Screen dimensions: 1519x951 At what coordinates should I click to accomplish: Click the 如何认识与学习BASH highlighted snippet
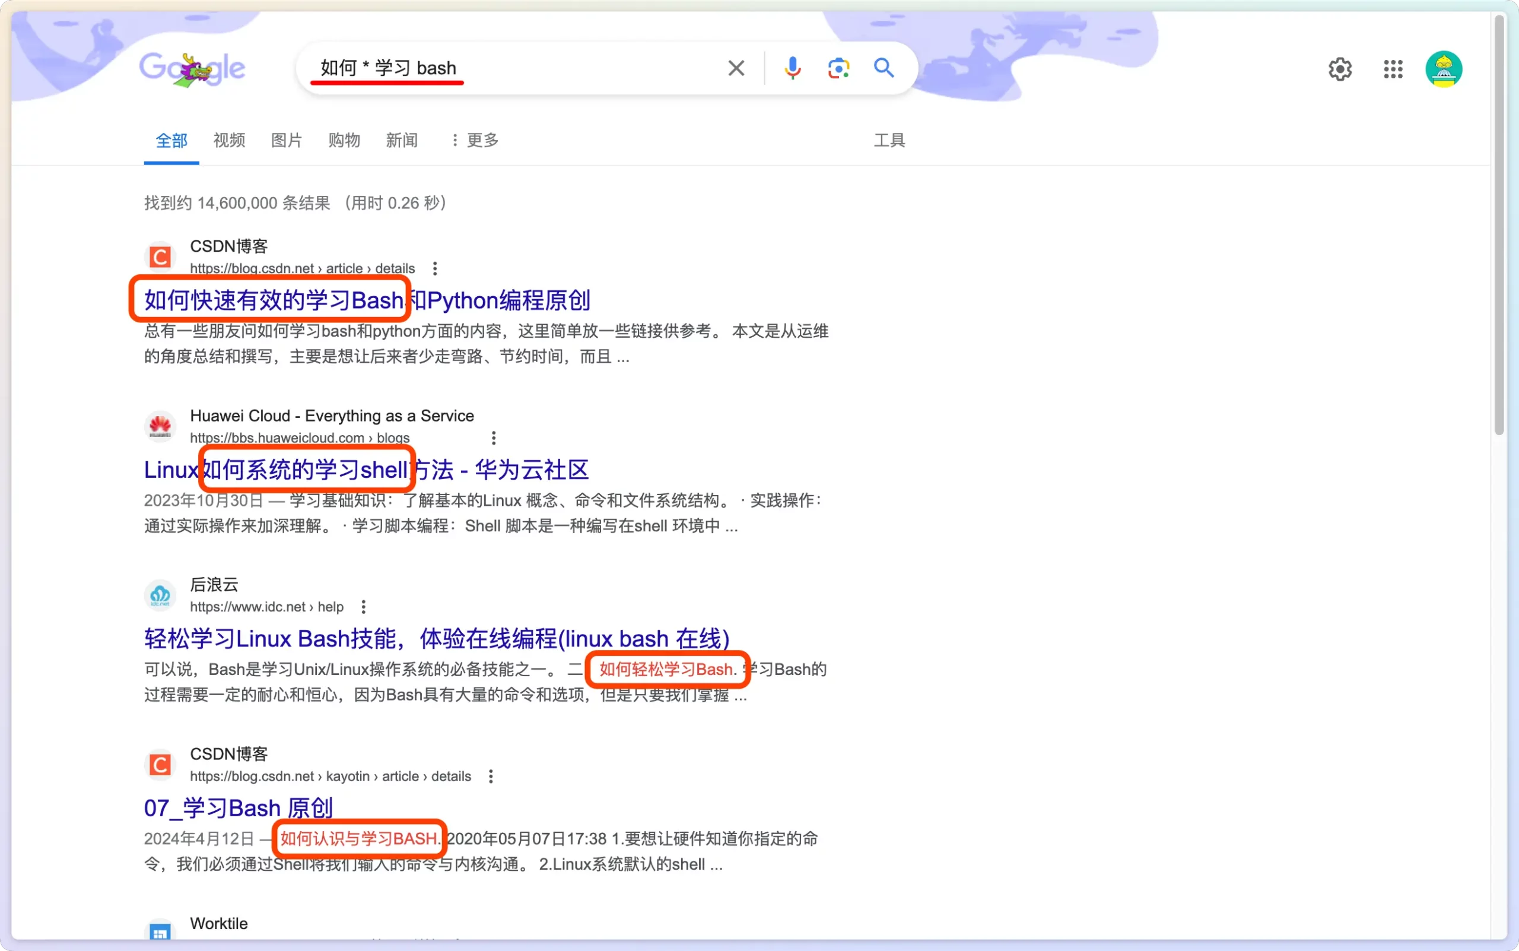point(360,839)
